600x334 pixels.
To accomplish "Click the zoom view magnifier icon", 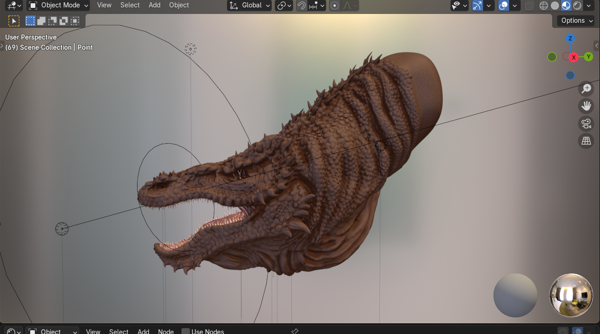I will (586, 88).
